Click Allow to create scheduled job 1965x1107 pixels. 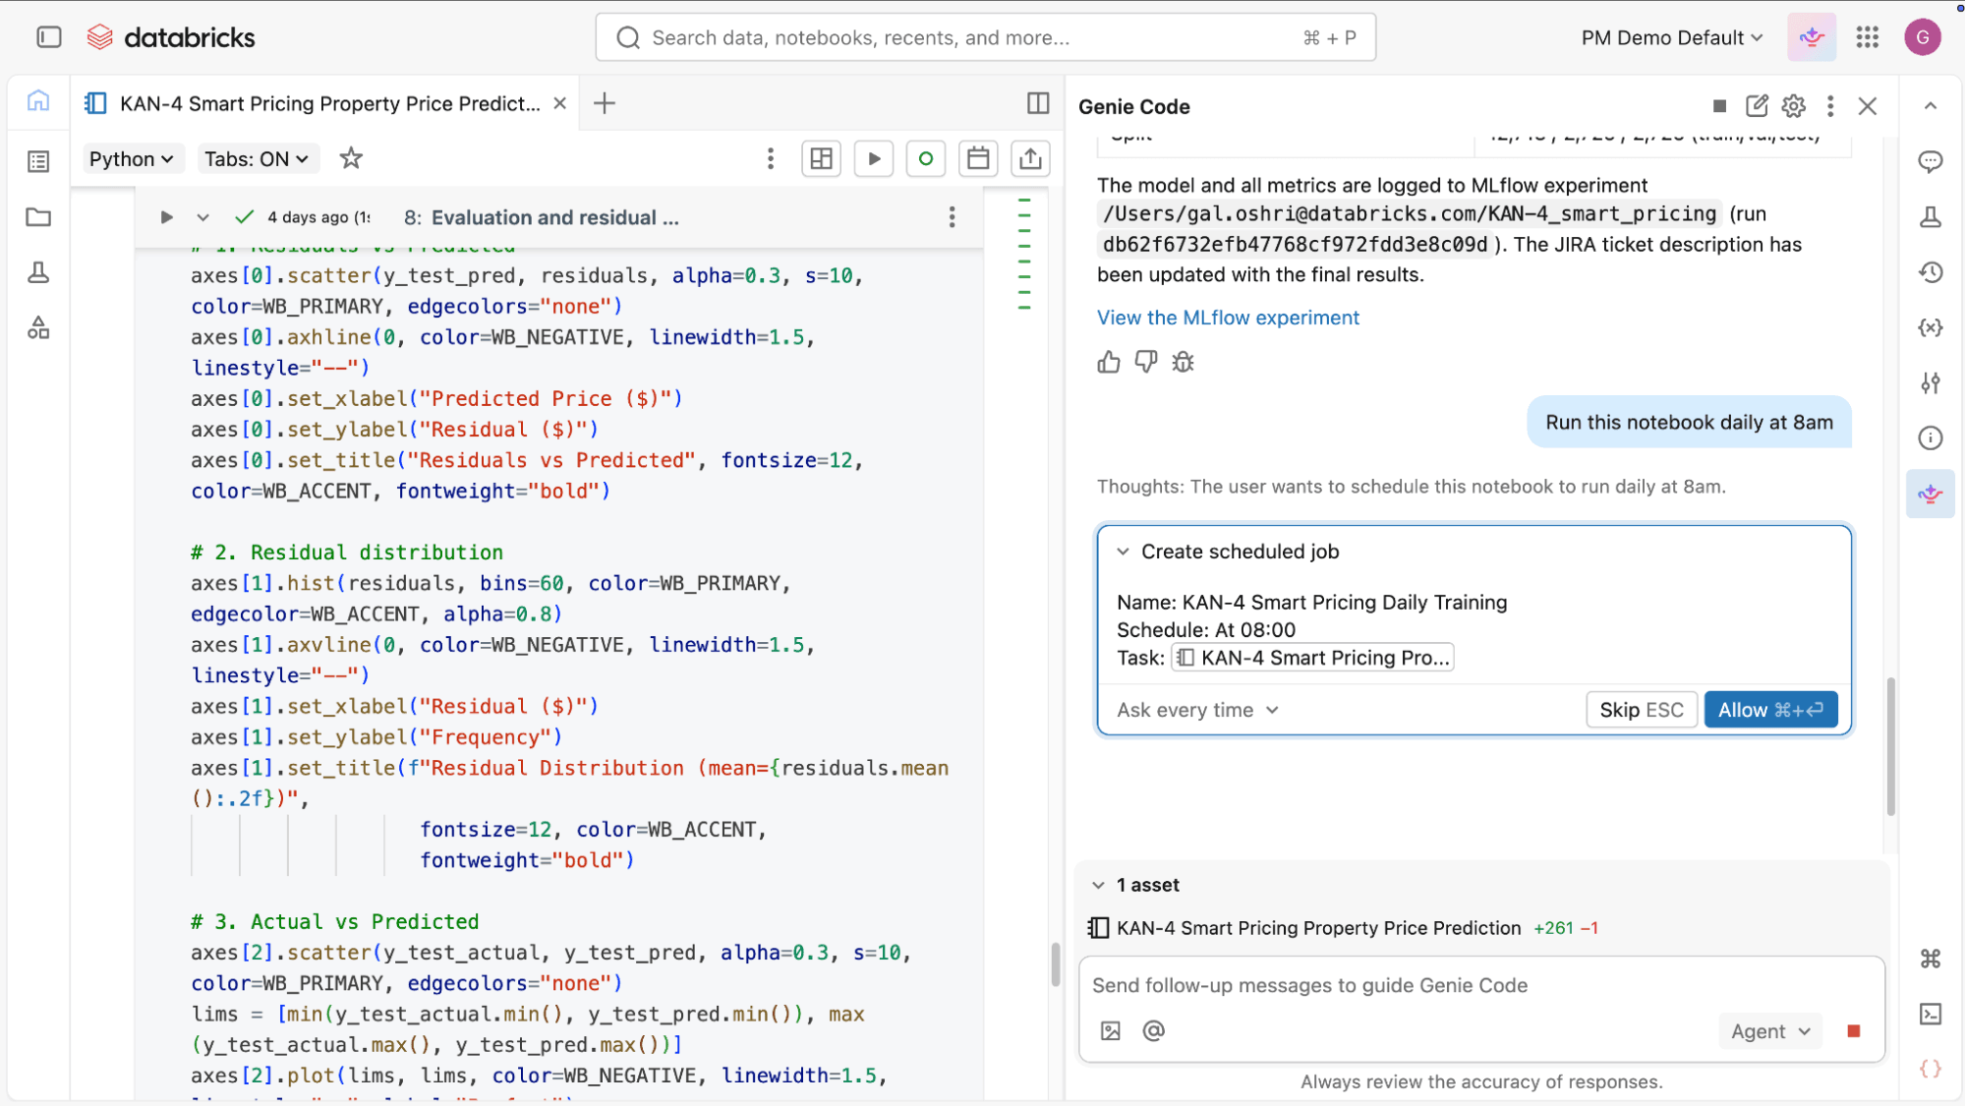[x=1770, y=710]
